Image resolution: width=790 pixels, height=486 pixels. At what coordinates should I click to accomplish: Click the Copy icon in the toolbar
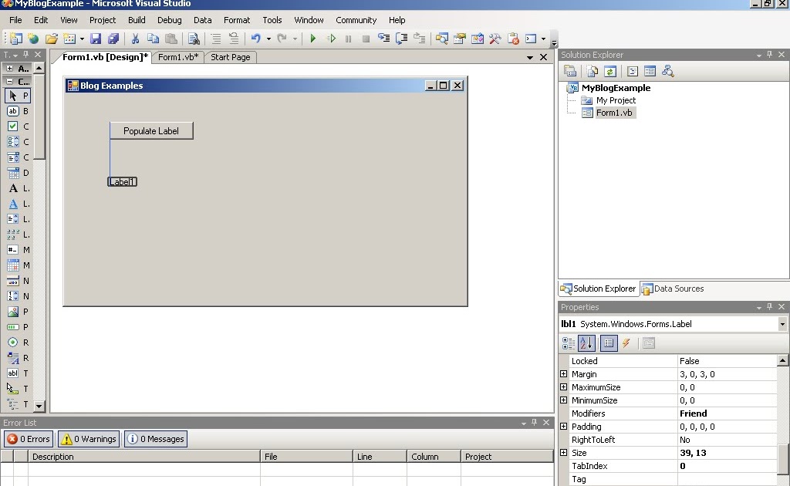tap(154, 39)
